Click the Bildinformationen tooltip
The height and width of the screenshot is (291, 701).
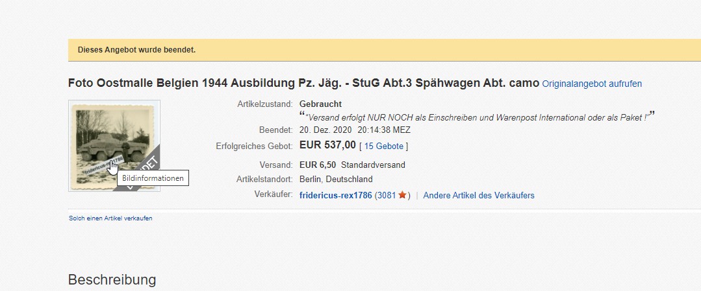pyautogui.click(x=153, y=178)
